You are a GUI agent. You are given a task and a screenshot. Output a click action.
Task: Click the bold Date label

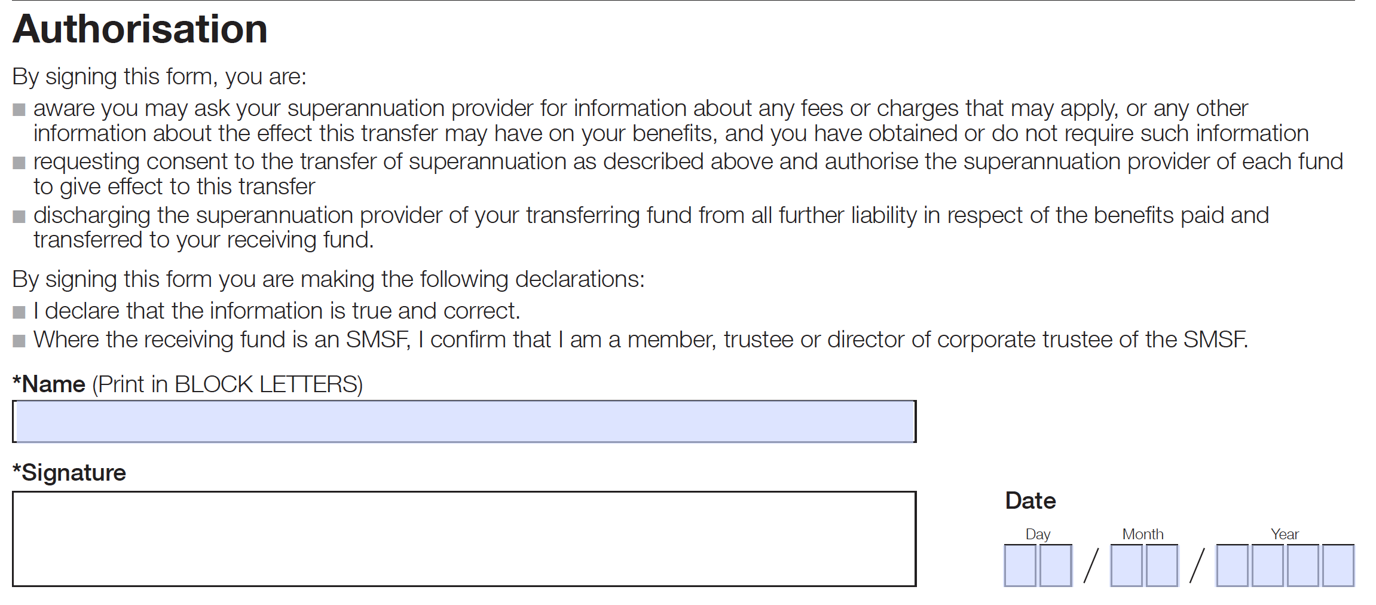[x=1031, y=500]
